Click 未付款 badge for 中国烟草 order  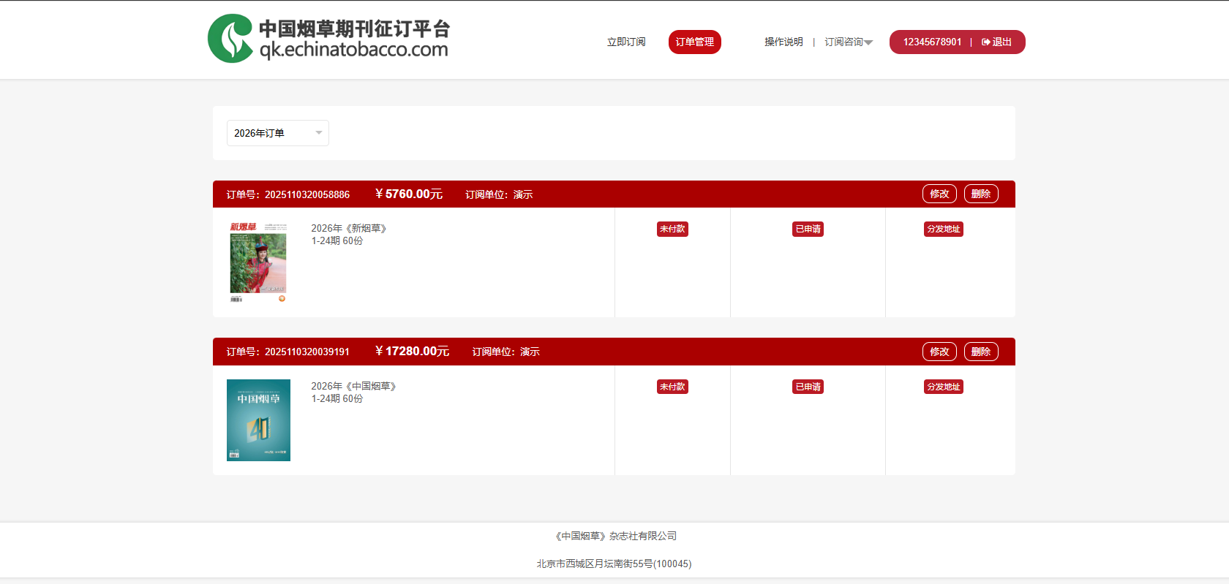(x=672, y=387)
